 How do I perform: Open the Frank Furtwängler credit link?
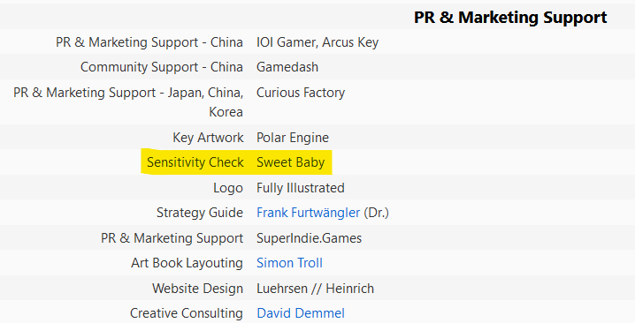tap(308, 213)
